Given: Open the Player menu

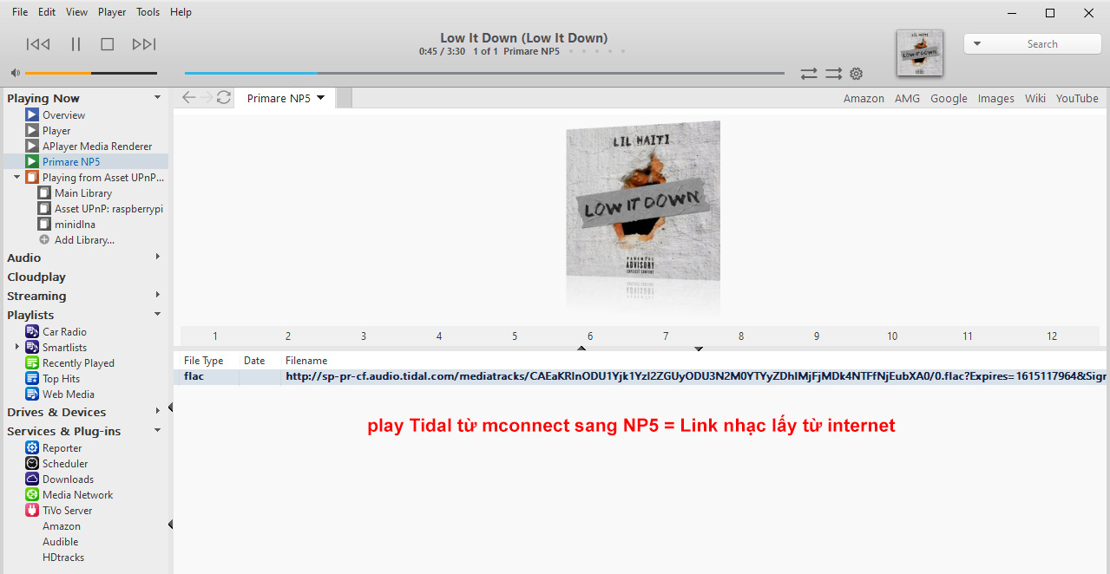Looking at the screenshot, I should click(x=112, y=12).
